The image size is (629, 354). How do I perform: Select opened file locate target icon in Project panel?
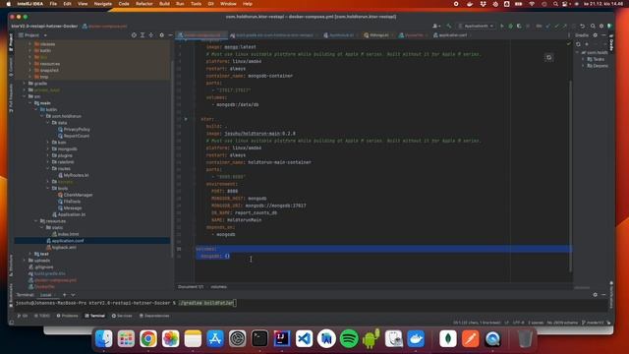click(x=134, y=35)
